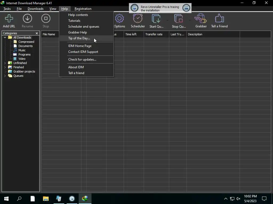The width and height of the screenshot is (273, 204).
Task: Open the blank document taskbar icon
Action: 33,199
